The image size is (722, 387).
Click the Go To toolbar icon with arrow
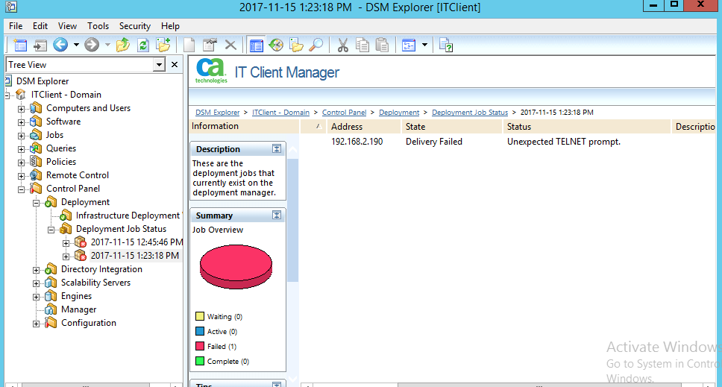(x=40, y=45)
